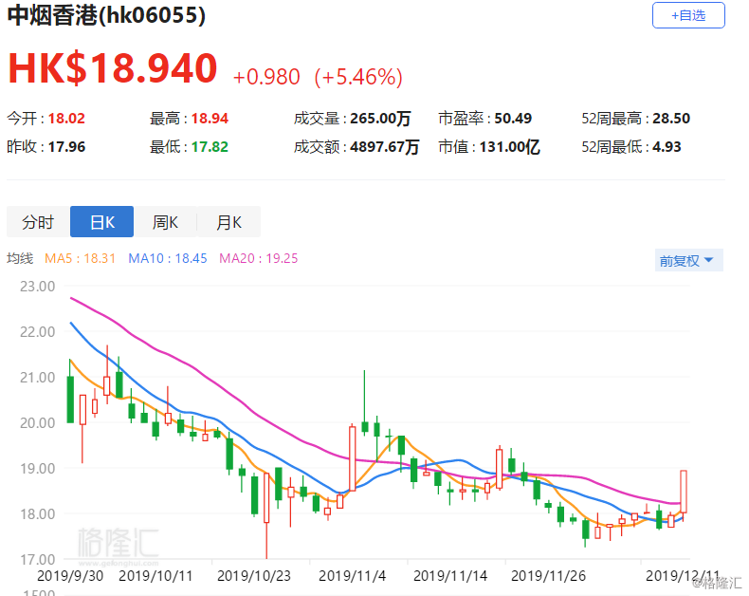Click x-axis date label 2019/11/14

(450, 575)
